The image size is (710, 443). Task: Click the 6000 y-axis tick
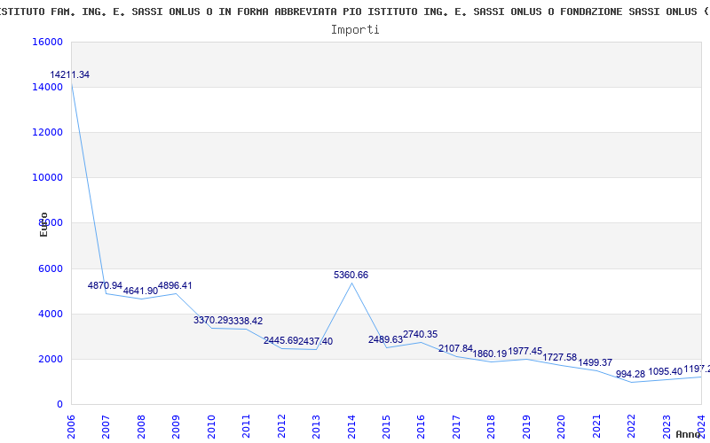51,268
